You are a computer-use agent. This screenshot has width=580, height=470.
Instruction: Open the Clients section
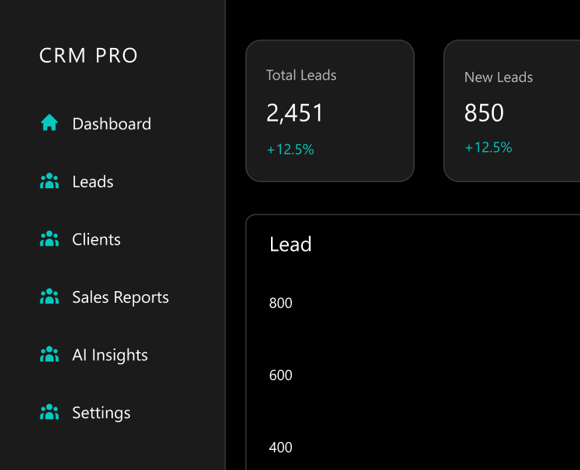(96, 240)
